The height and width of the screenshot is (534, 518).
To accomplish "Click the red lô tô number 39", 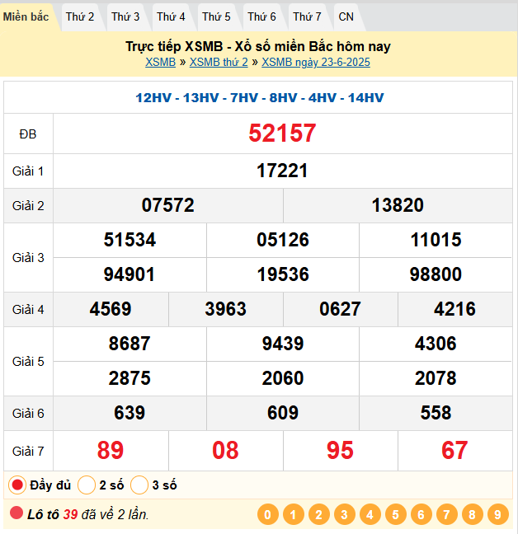I will pos(71,514).
